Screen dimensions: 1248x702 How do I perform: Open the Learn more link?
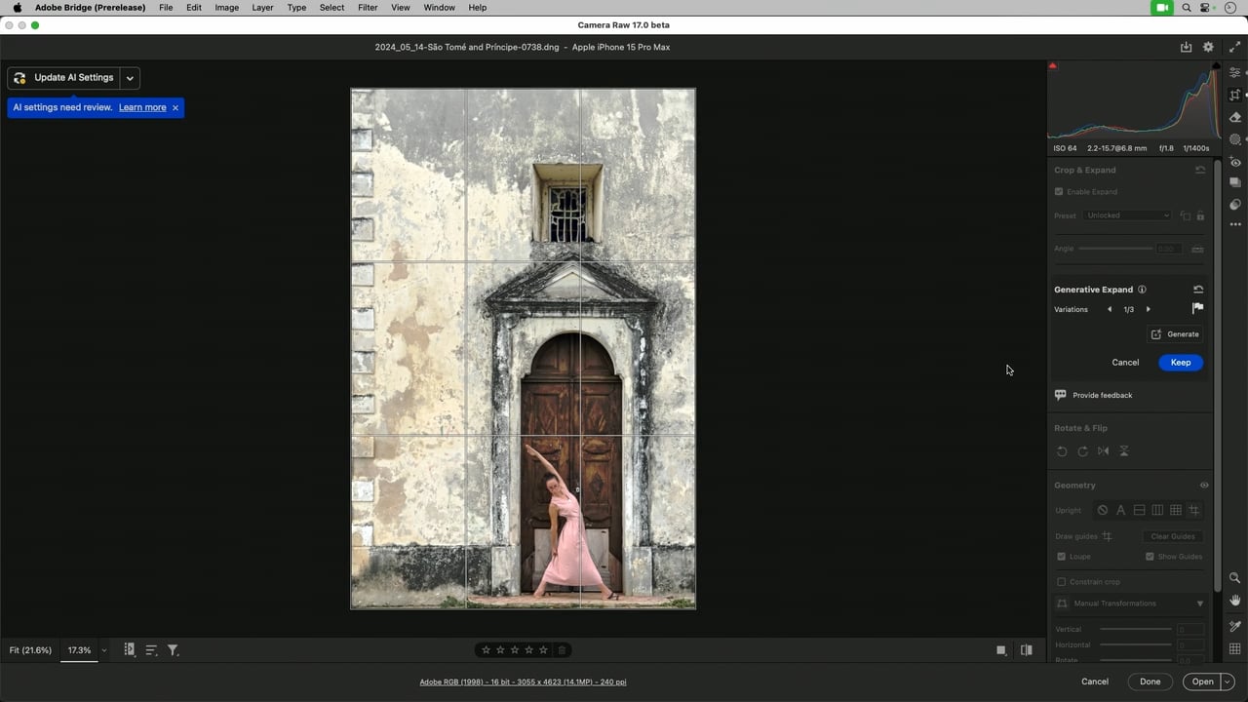(x=142, y=107)
